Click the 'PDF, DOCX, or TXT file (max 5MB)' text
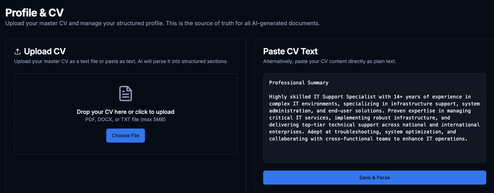 [x=126, y=119]
